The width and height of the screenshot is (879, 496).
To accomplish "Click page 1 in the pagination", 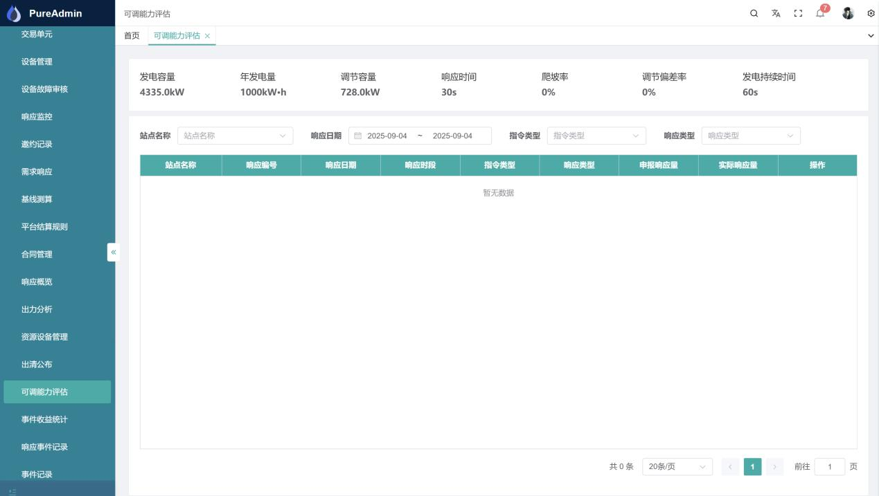I will click(x=752, y=467).
